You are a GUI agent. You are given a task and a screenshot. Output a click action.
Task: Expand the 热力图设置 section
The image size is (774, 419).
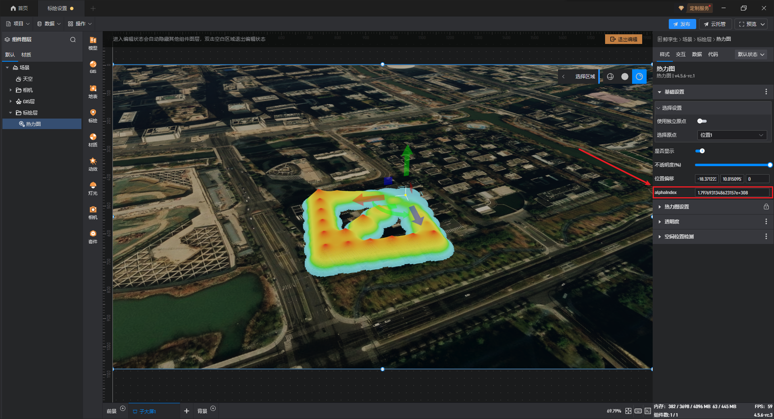(x=660, y=206)
